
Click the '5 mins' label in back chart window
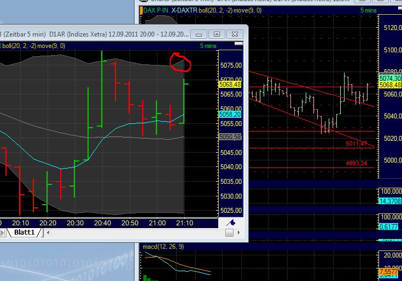[x=369, y=10]
